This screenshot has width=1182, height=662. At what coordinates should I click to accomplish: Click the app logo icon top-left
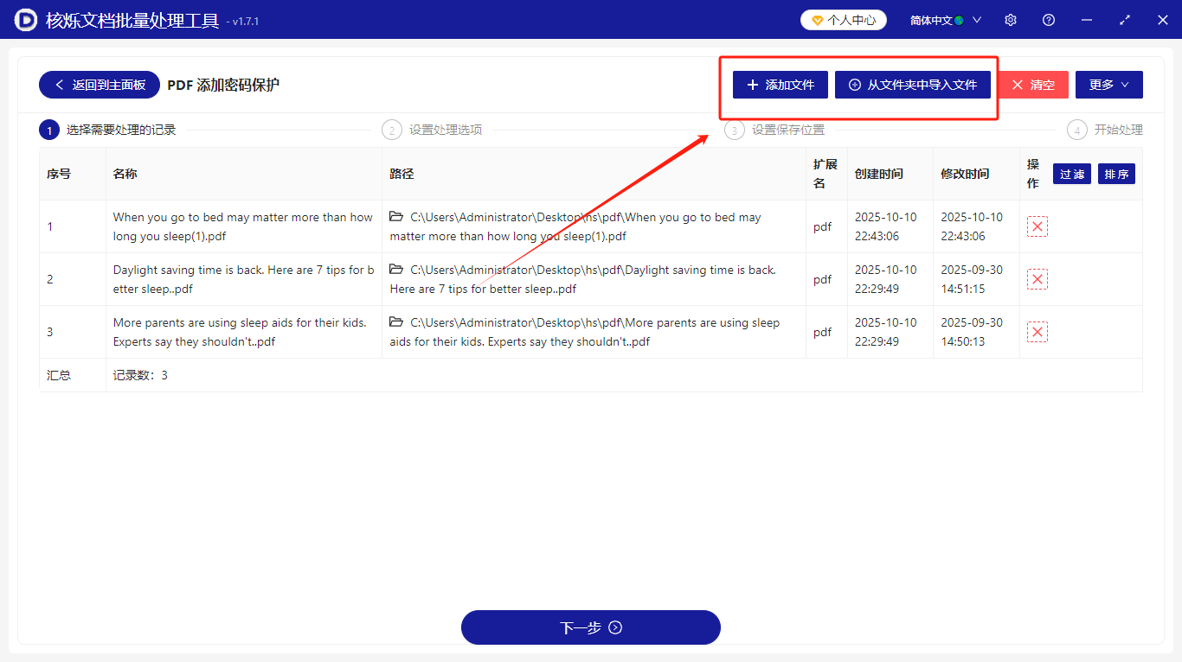24,18
